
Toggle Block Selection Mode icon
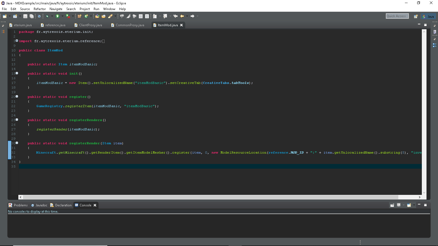coord(141,16)
